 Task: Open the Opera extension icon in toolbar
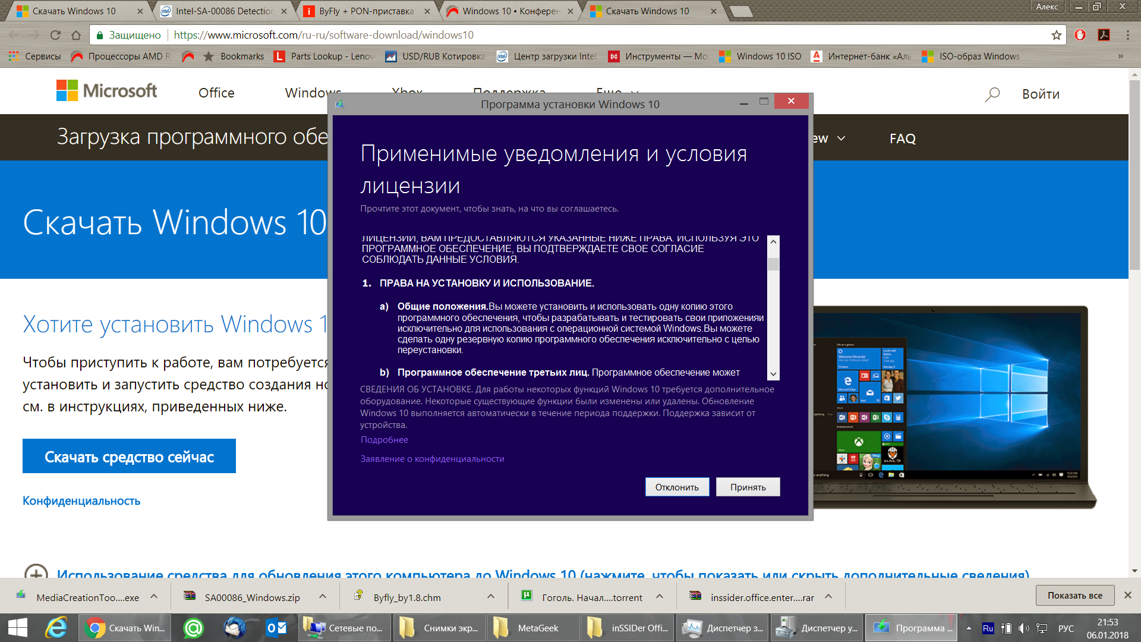1080,35
